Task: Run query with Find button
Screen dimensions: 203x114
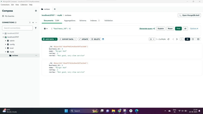Action: (178, 29)
